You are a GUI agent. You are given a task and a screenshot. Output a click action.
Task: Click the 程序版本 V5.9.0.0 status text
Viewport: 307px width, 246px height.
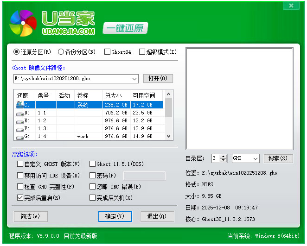[34, 236]
